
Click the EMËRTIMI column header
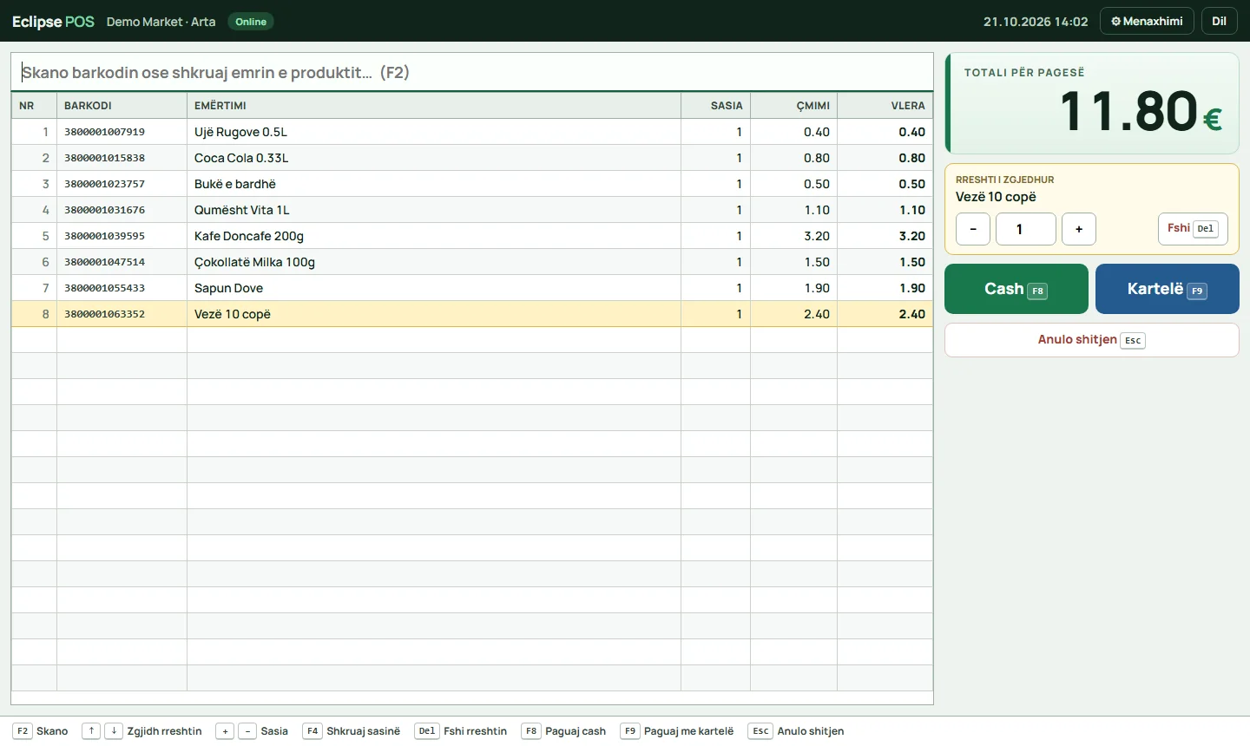coord(434,106)
